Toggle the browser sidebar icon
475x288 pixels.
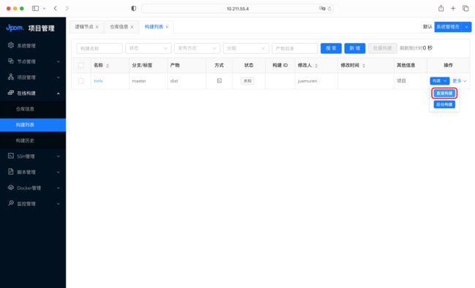click(36, 9)
